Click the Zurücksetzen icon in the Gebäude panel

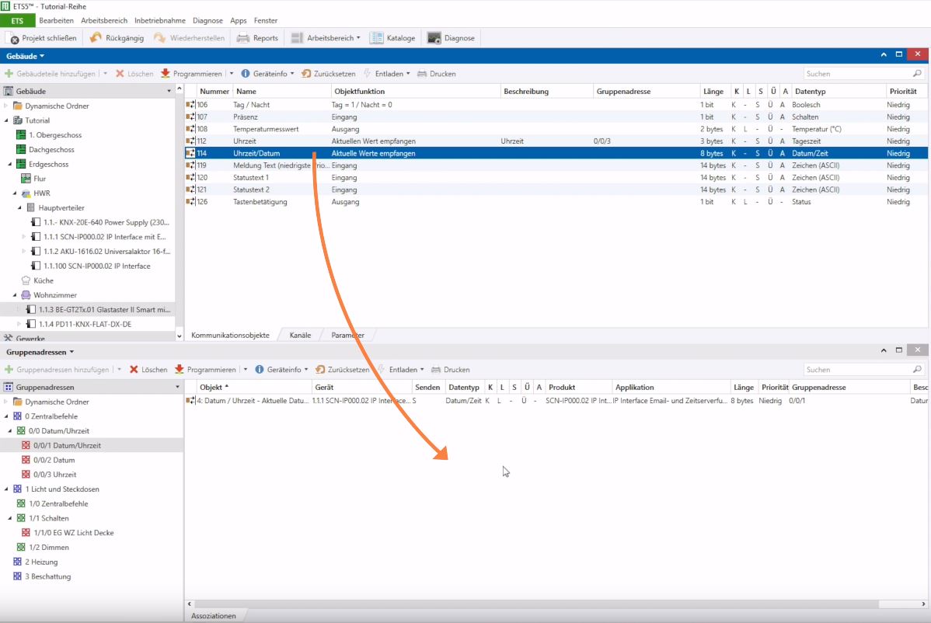306,74
